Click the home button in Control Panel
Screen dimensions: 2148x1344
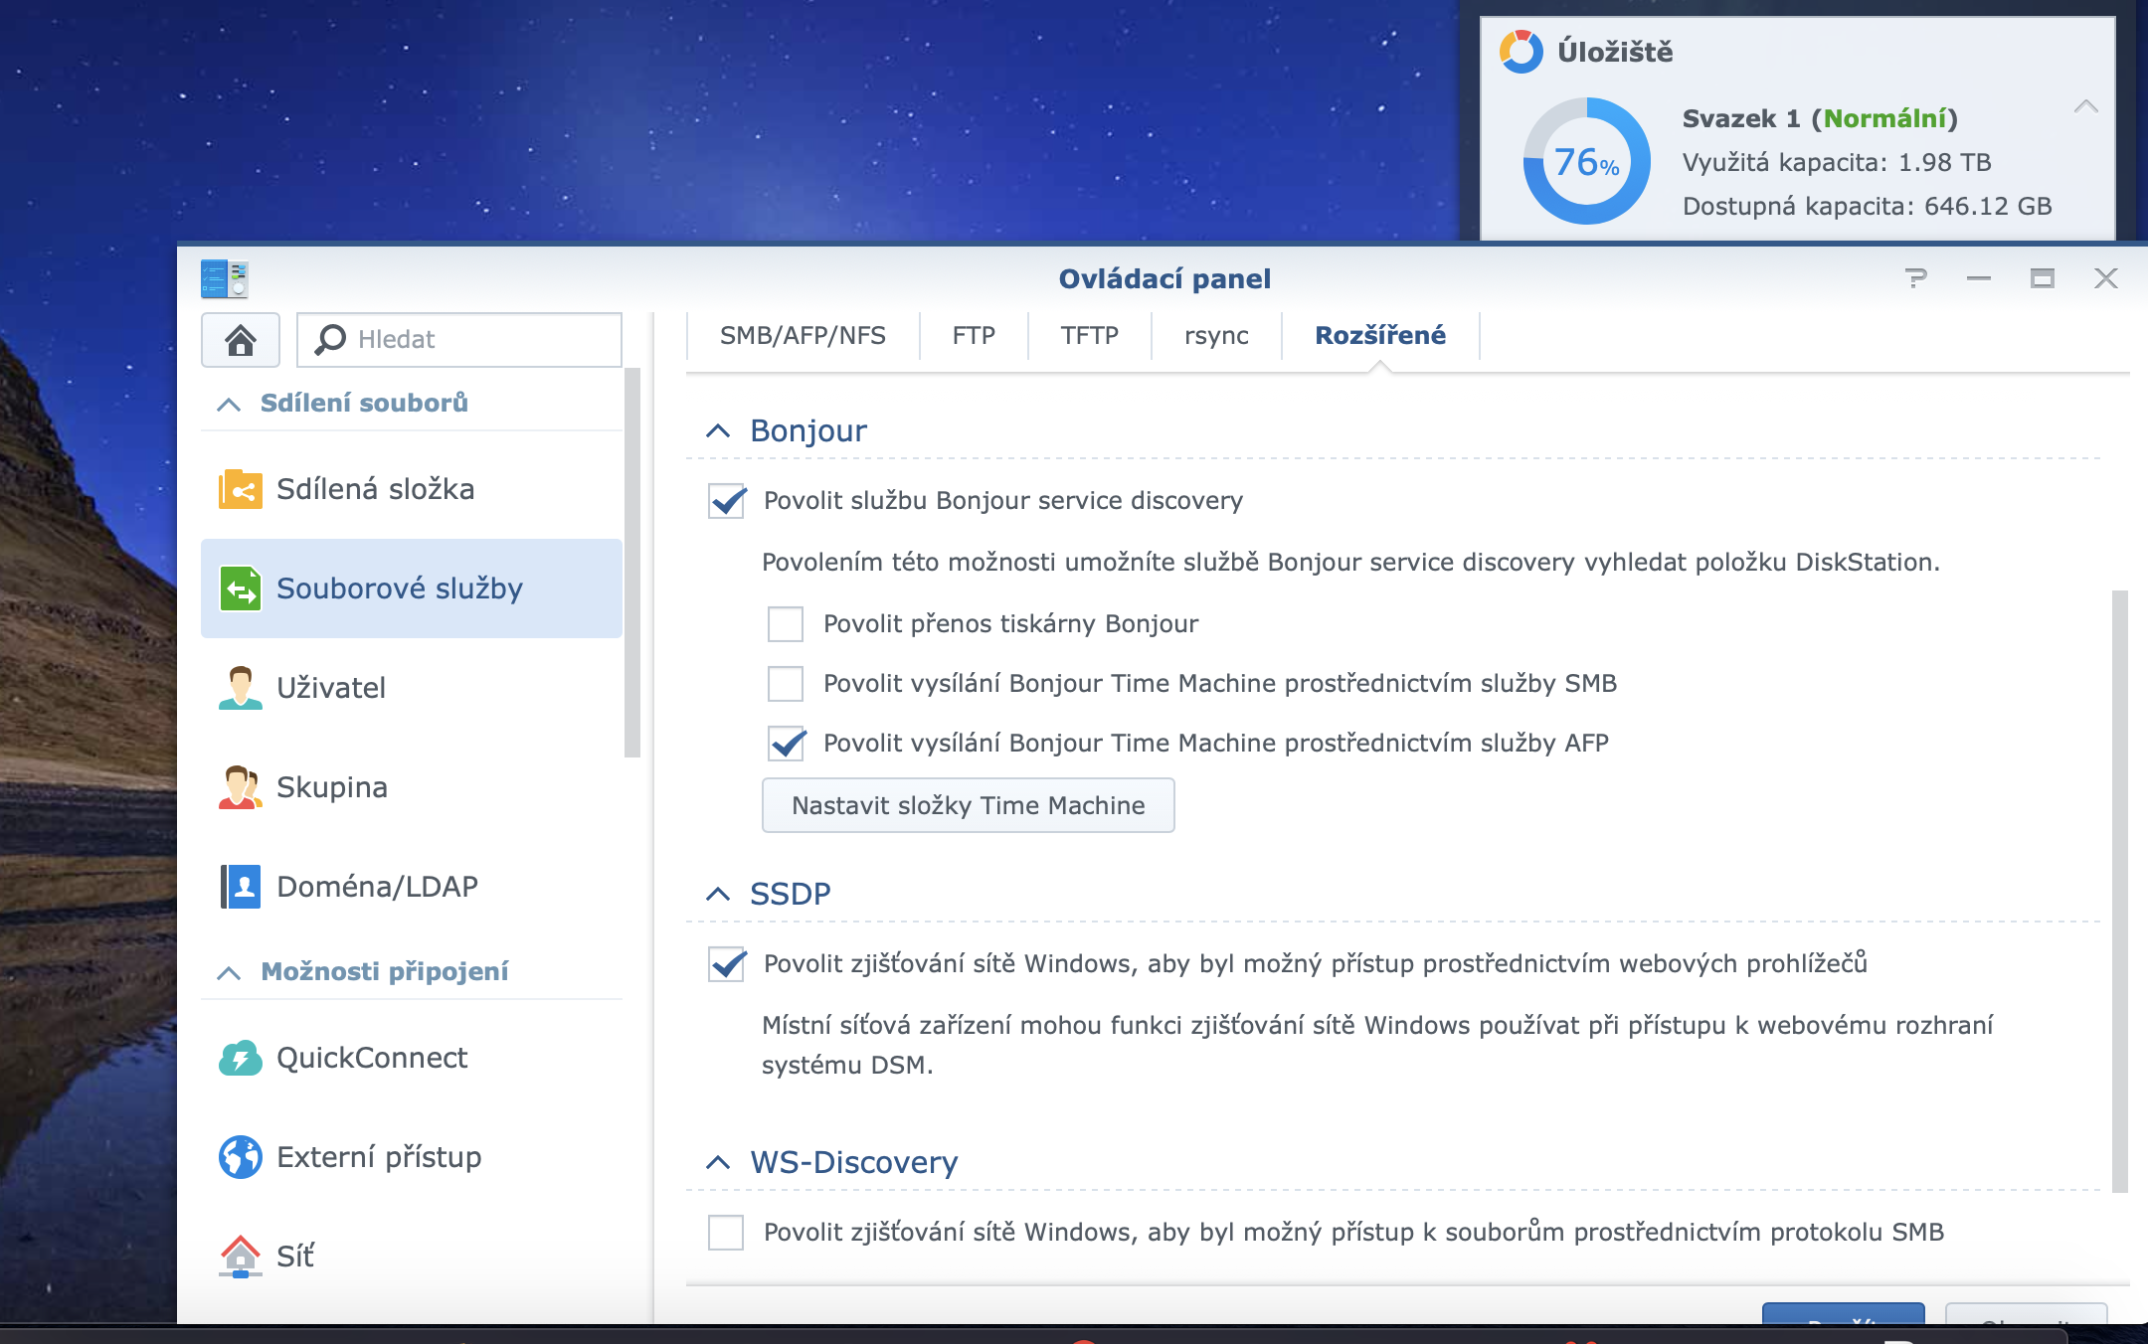[x=241, y=340]
